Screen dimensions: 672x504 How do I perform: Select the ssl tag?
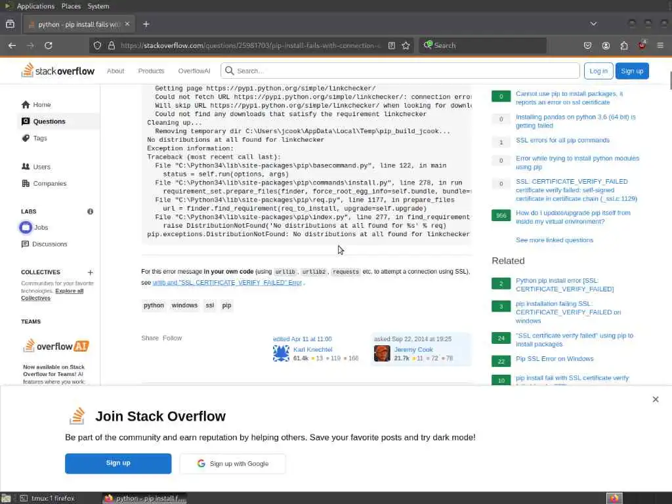209,305
